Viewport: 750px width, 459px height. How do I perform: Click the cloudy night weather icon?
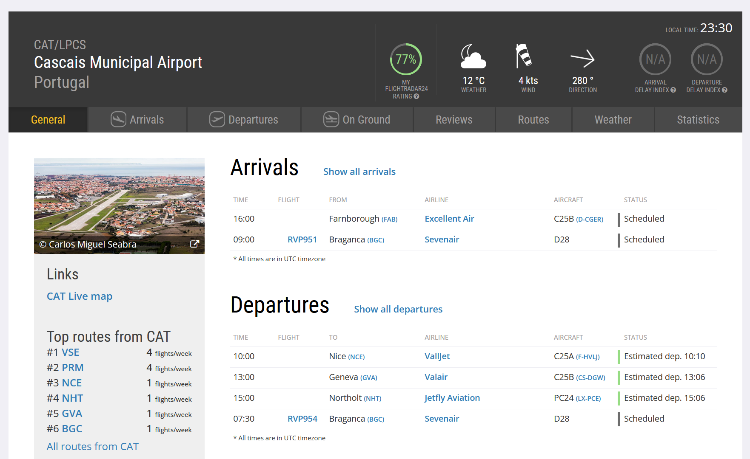coord(473,56)
